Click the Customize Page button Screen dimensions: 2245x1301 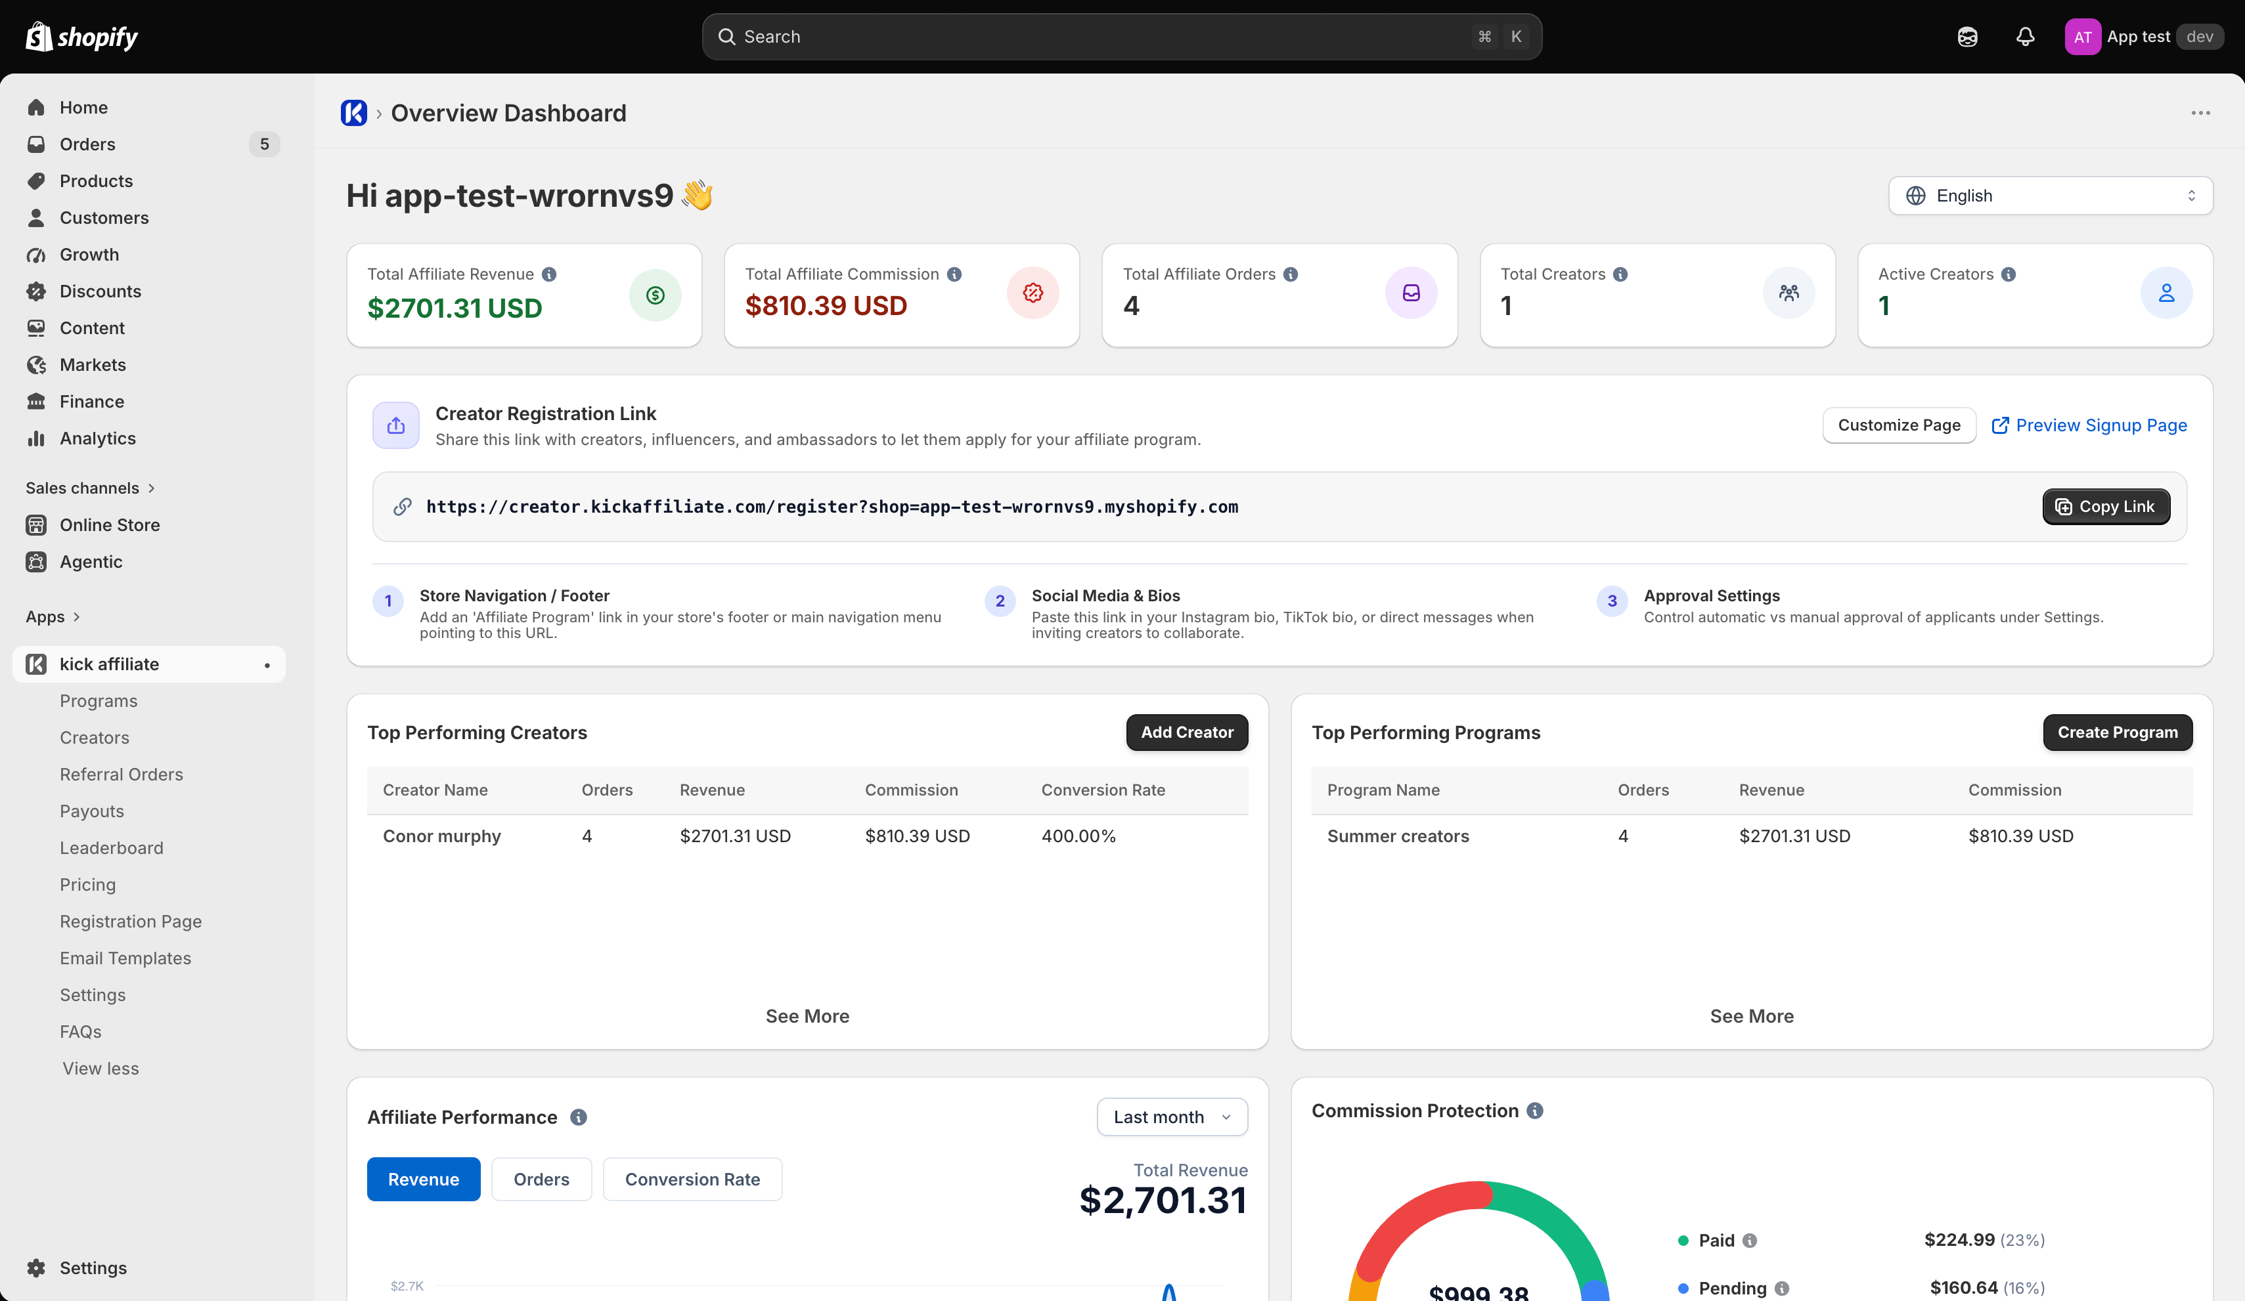point(1898,425)
